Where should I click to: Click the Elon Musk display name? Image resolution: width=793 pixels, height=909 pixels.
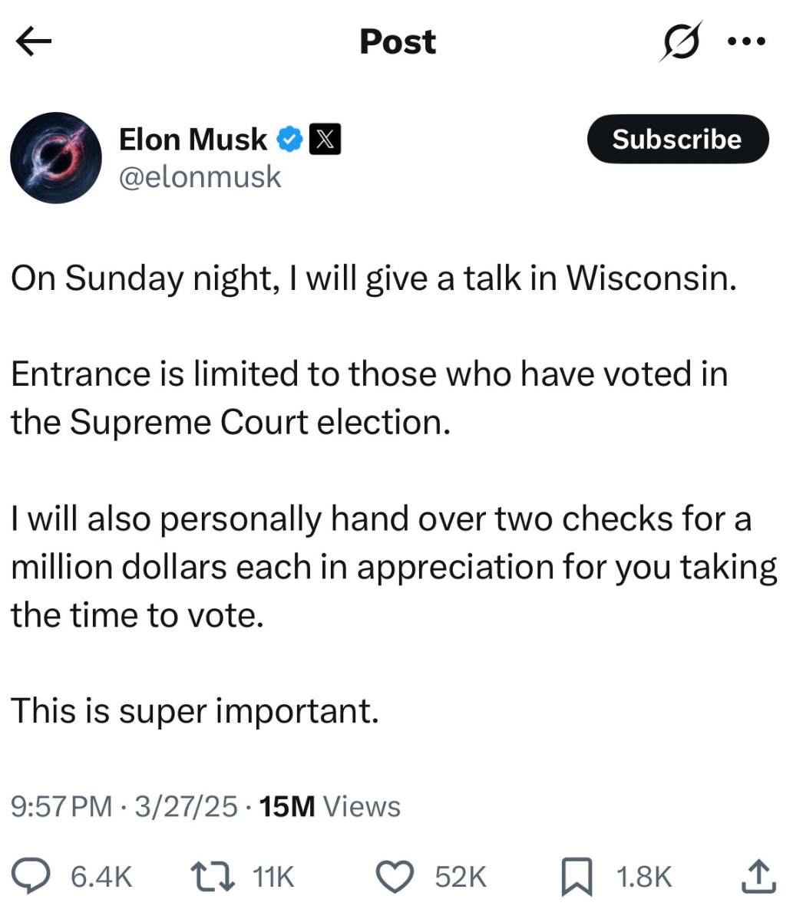[x=193, y=140]
